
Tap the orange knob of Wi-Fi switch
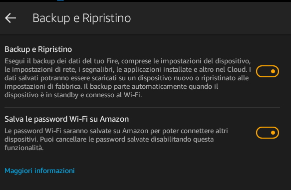click(x=273, y=133)
